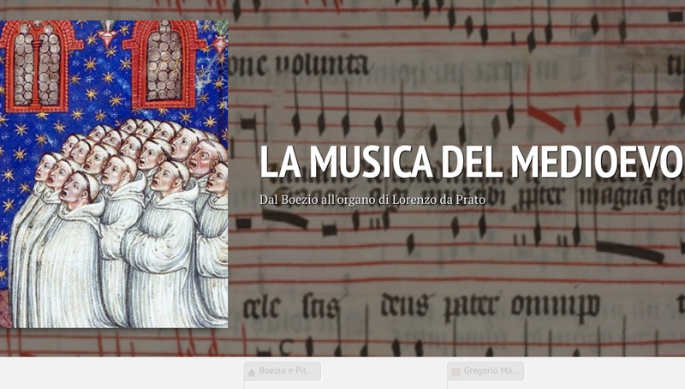
Task: Click the Boezio e Pit... timeline marker
Action: pyautogui.click(x=283, y=371)
